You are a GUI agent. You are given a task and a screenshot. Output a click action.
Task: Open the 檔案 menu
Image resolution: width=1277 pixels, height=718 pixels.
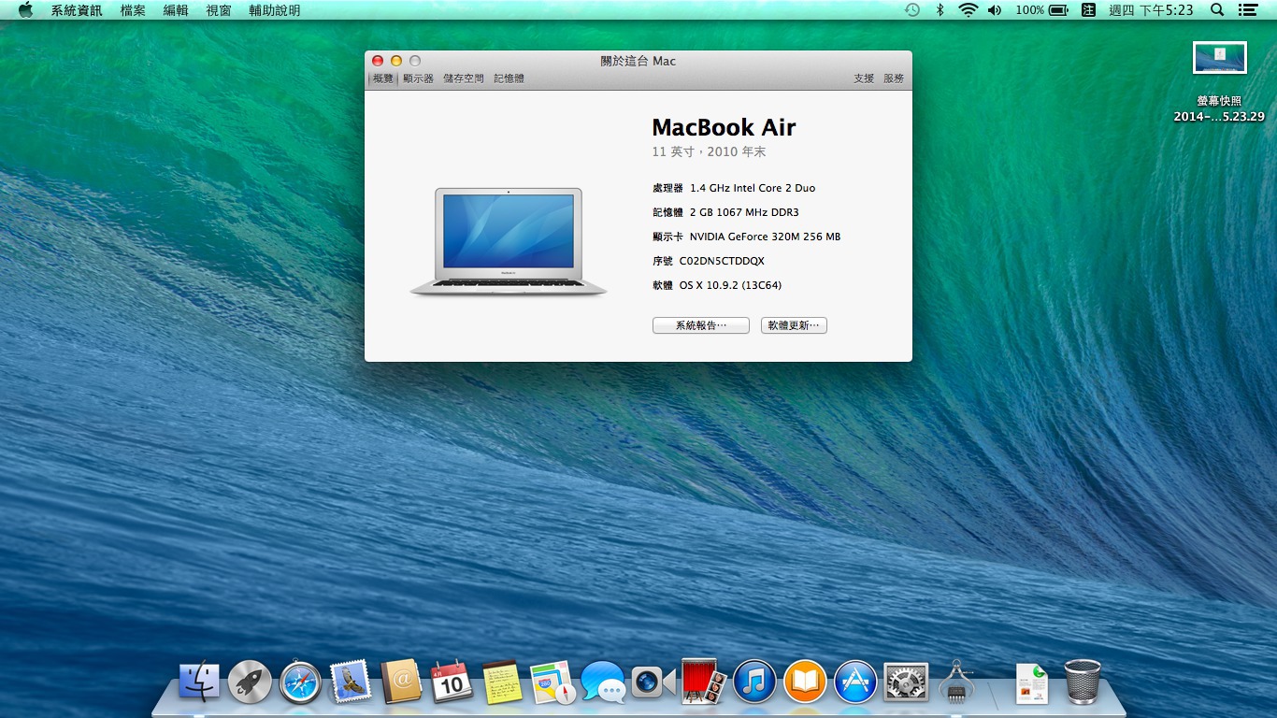click(133, 10)
